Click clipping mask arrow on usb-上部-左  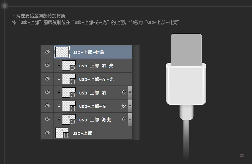59,106
